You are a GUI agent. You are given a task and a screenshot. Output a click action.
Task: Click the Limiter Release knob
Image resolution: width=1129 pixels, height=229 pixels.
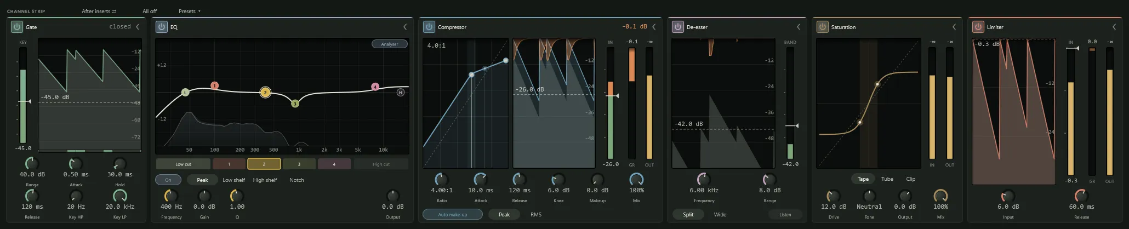1081,196
